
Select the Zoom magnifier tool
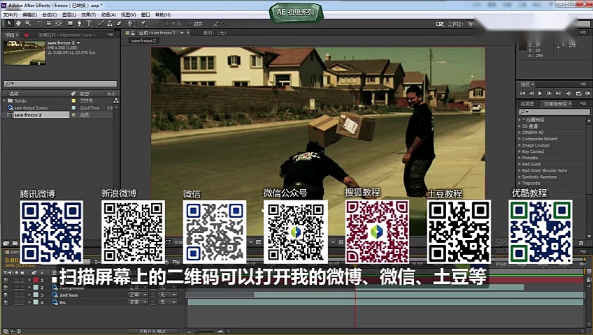click(28, 24)
